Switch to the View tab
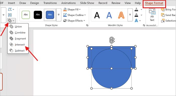 coord(128,3)
